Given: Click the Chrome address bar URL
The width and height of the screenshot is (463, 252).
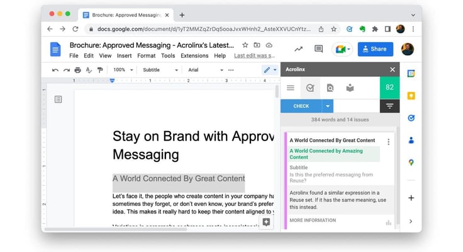Looking at the screenshot, I should (x=204, y=29).
